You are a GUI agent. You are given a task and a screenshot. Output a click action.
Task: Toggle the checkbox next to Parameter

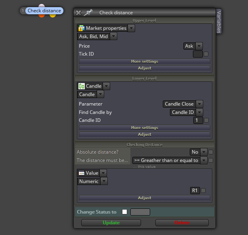click(206, 104)
